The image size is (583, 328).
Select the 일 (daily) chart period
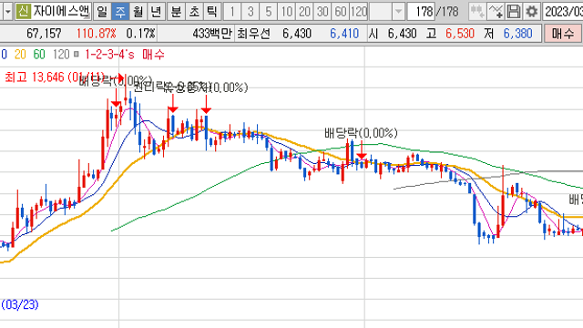pyautogui.click(x=102, y=12)
